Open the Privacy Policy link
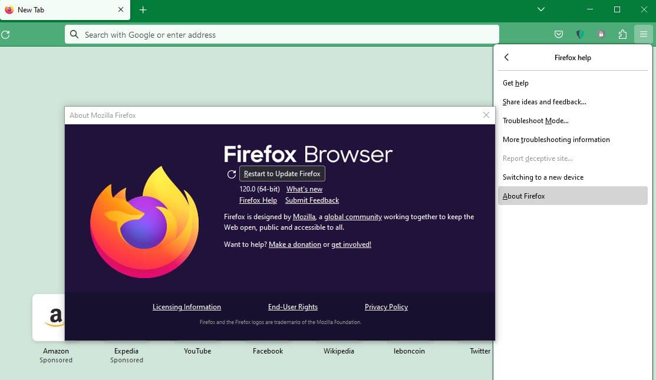The height and width of the screenshot is (380, 656). [386, 307]
